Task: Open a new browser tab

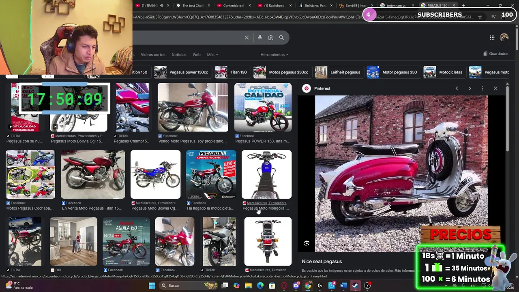Action: pos(463,6)
